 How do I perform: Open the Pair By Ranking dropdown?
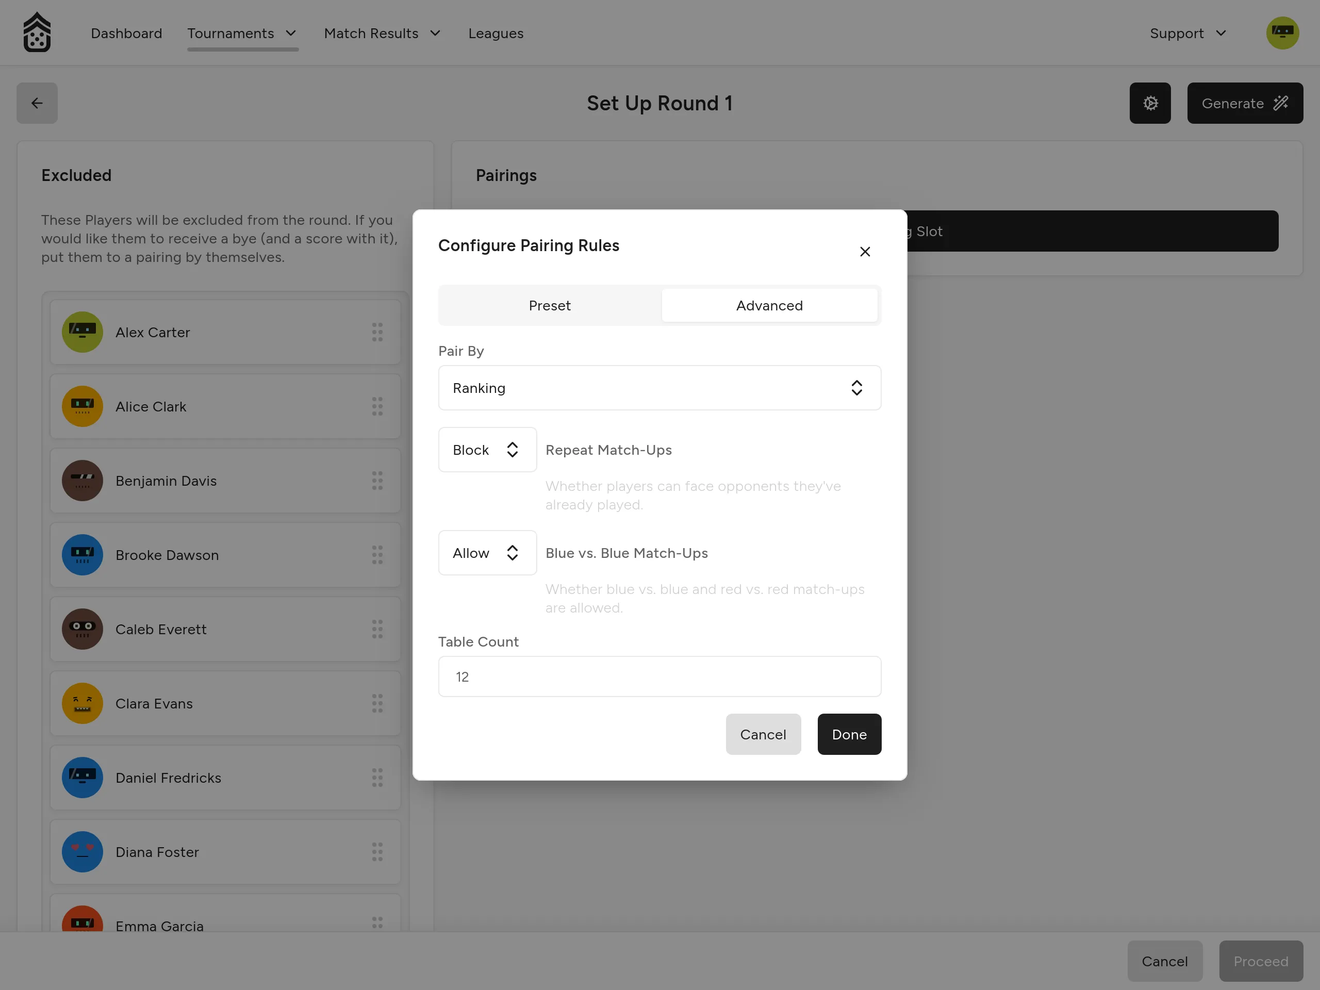[x=659, y=388]
